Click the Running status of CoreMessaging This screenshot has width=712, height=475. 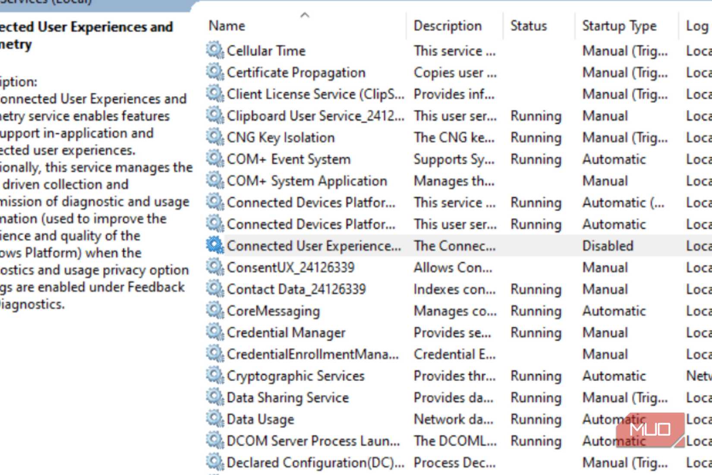tap(536, 311)
